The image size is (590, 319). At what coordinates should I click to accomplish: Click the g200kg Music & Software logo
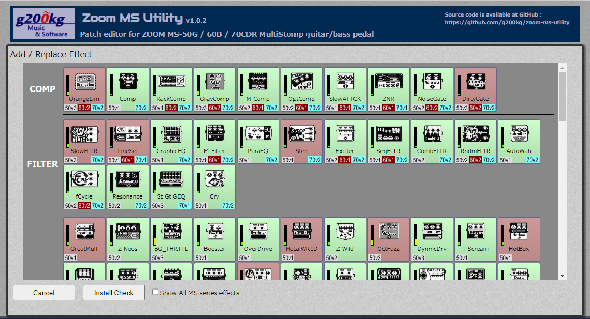[44, 24]
